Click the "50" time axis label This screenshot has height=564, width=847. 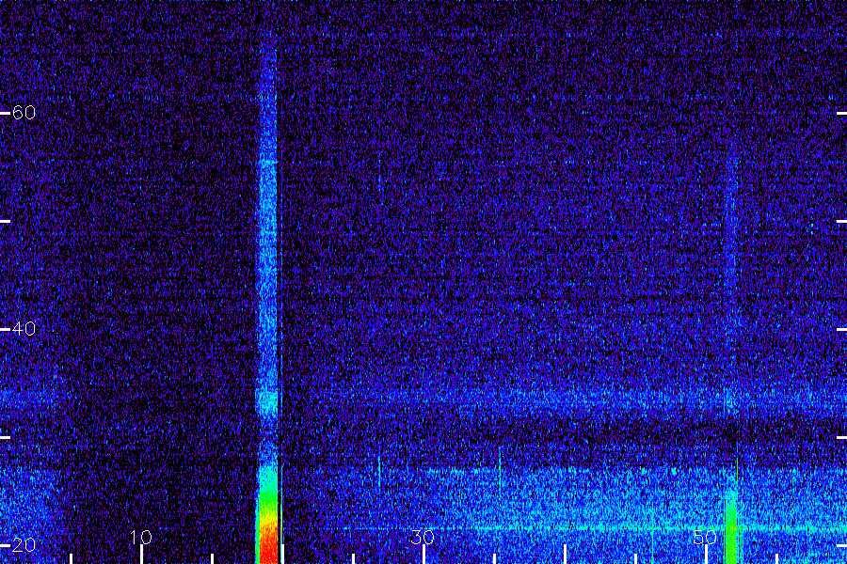[705, 537]
